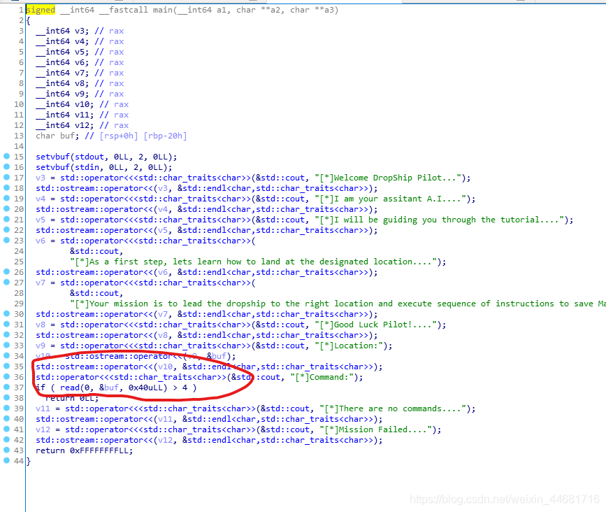Toggle breakpoint dot beside line 17
The width and height of the screenshot is (606, 512).
6,177
